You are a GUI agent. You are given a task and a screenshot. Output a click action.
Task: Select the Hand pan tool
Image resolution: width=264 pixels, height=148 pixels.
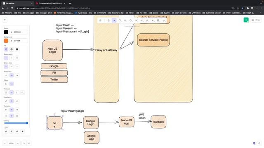(x=108, y=21)
